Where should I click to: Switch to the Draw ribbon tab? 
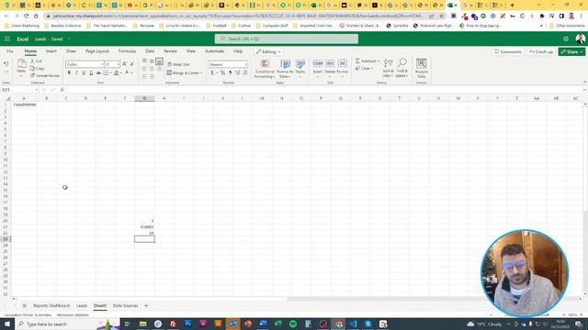coord(71,51)
